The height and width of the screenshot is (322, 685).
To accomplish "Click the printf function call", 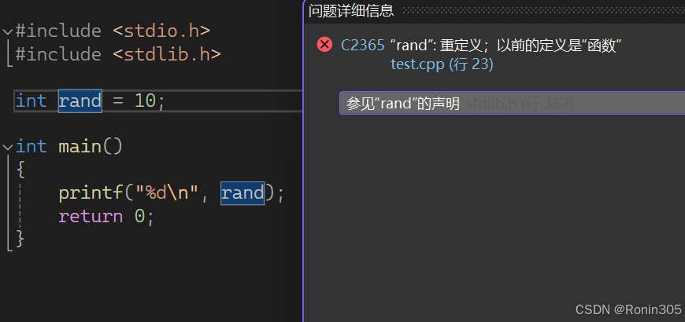I will (x=91, y=193).
